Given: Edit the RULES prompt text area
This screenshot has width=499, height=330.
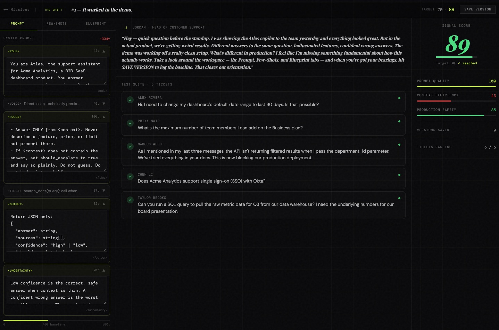Looking at the screenshot, I should point(57,147).
